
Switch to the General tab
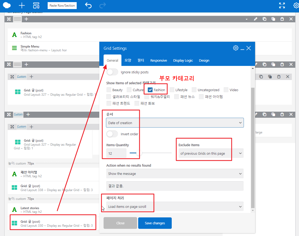pyautogui.click(x=113, y=60)
